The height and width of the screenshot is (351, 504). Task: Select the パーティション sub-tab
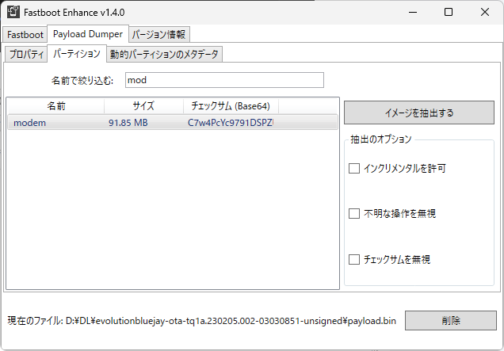tap(77, 53)
